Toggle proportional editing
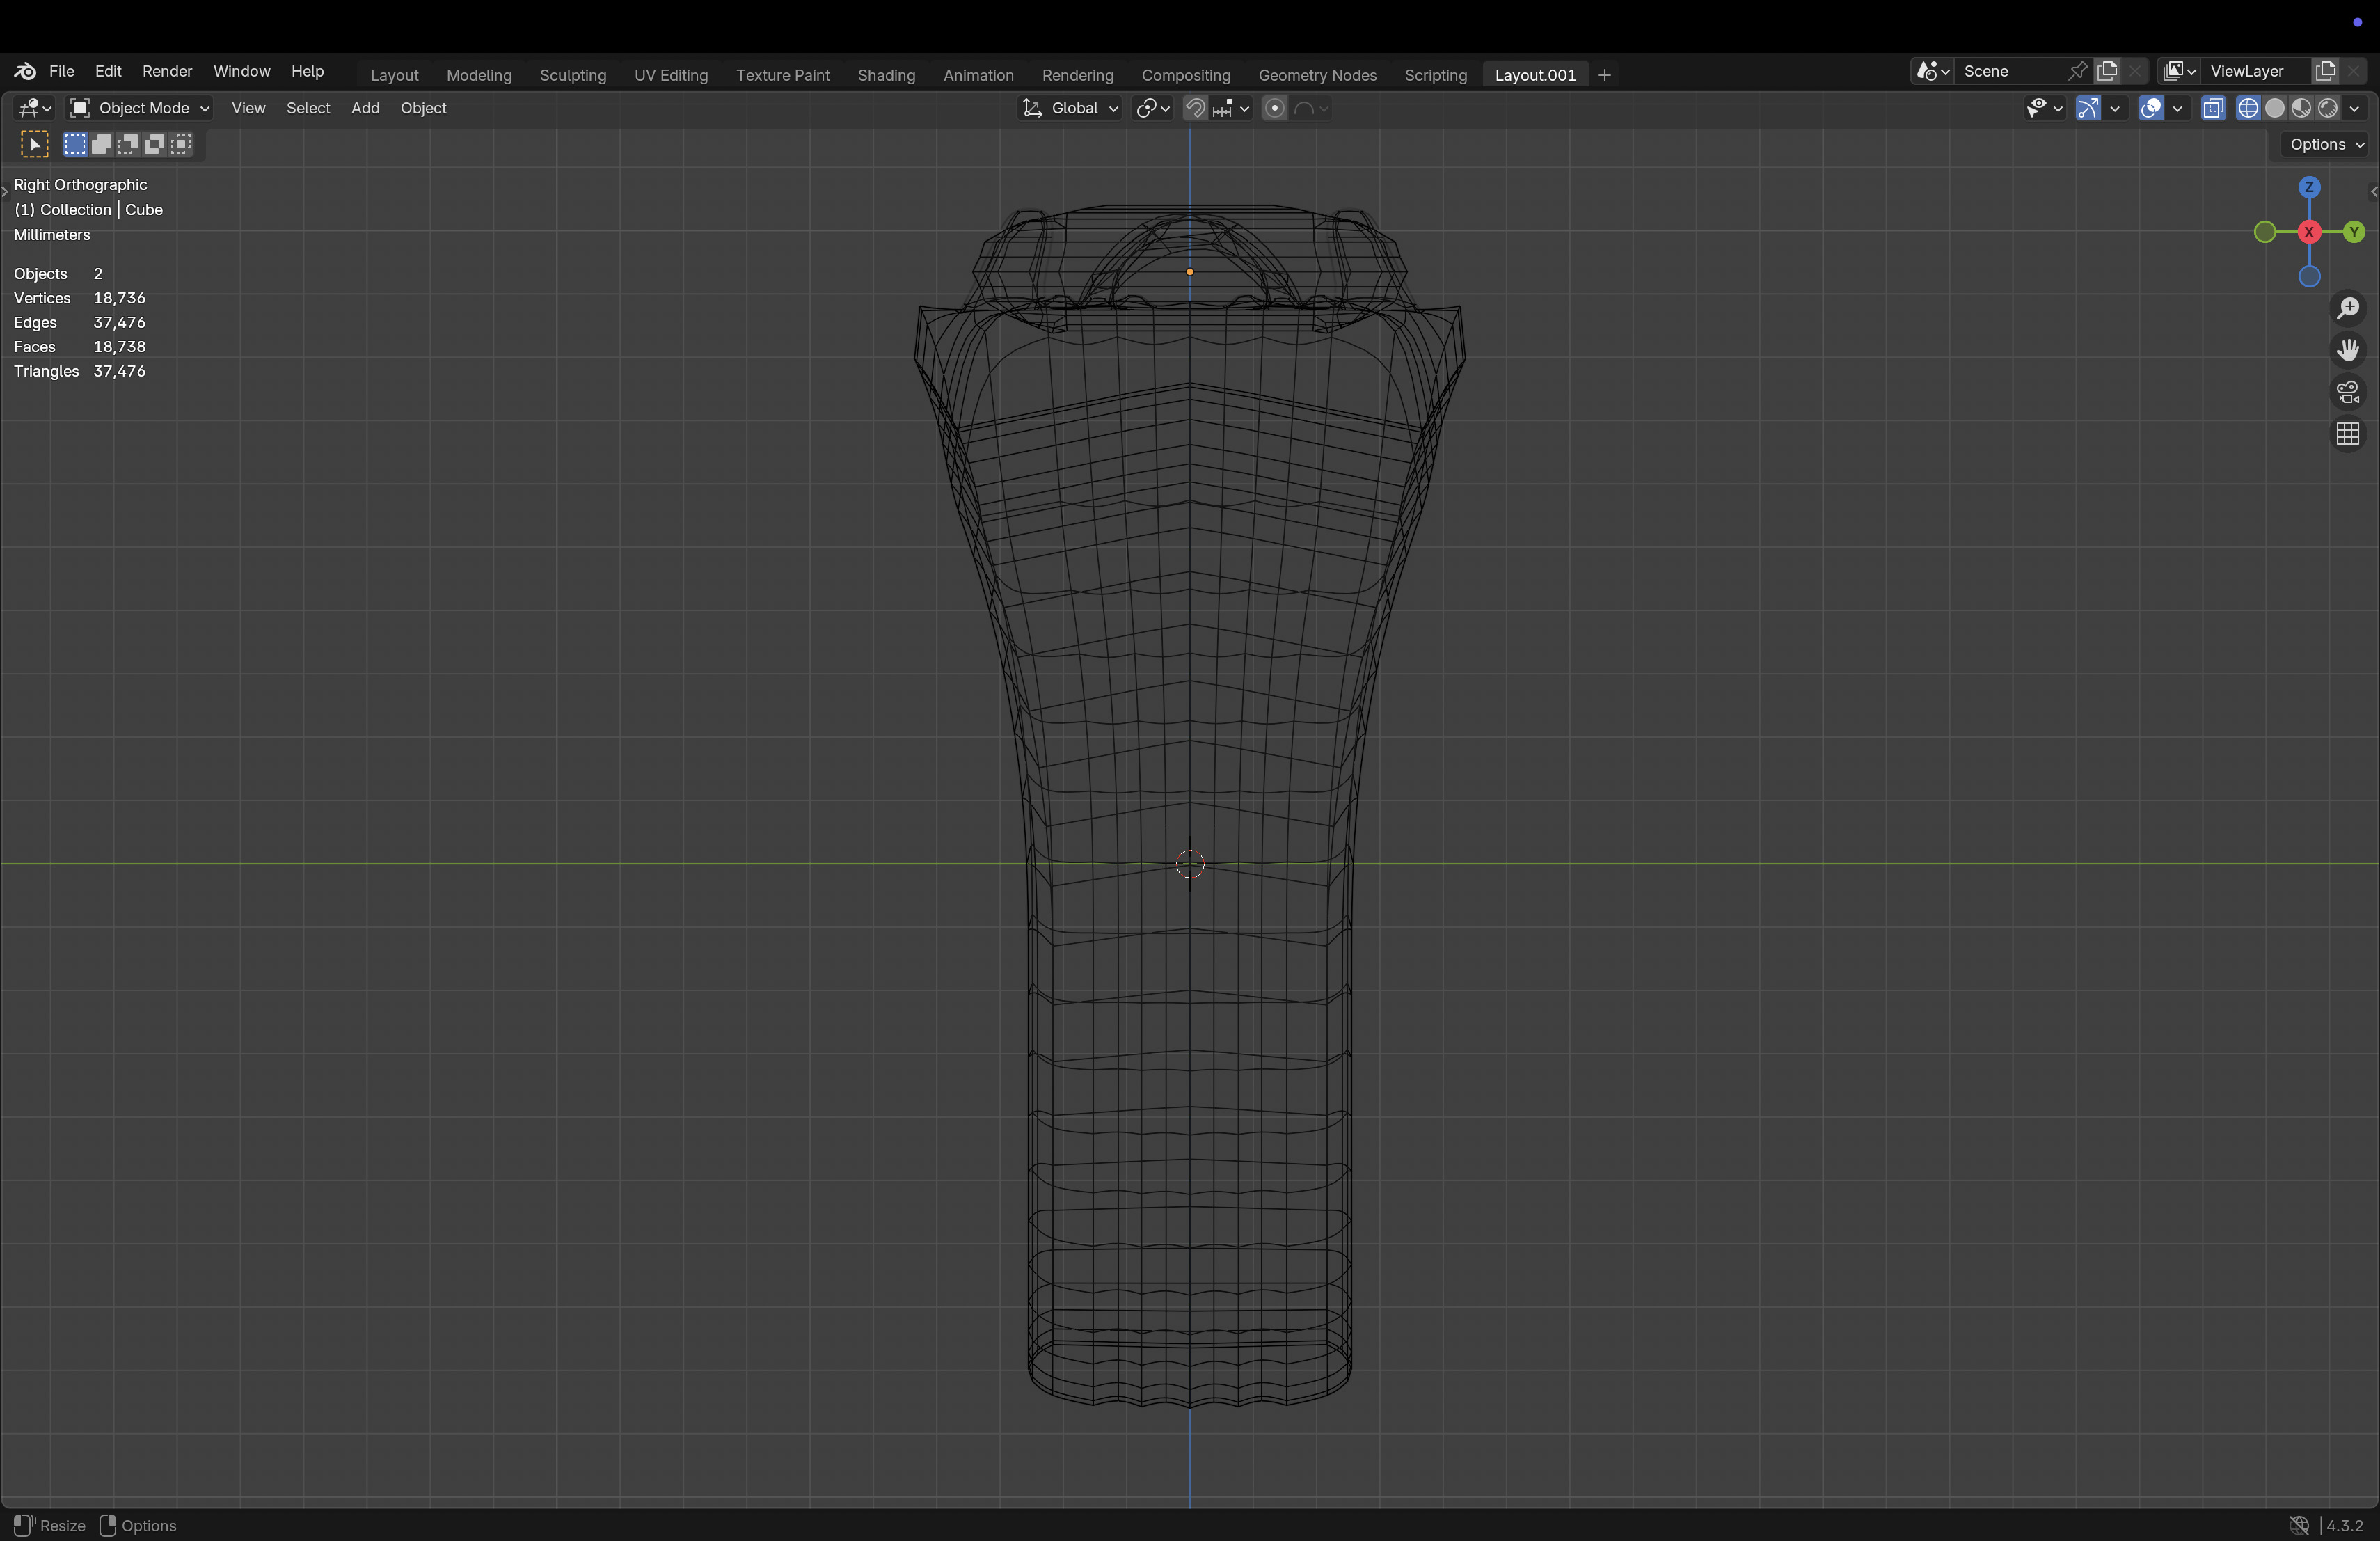 point(1274,108)
